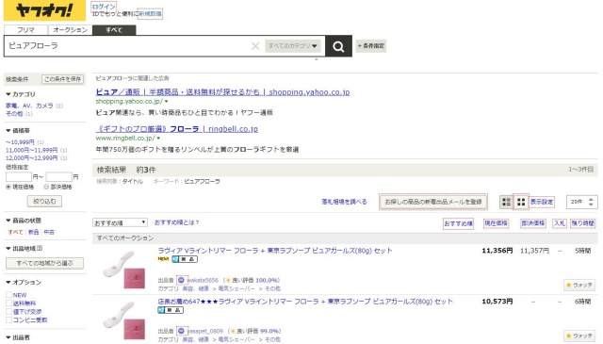This screenshot has width=603, height=344.
Task: Enable the 値下げ交渉 option checkbox
Action: click(8, 312)
